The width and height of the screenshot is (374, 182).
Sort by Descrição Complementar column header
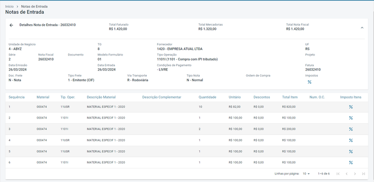point(162,97)
